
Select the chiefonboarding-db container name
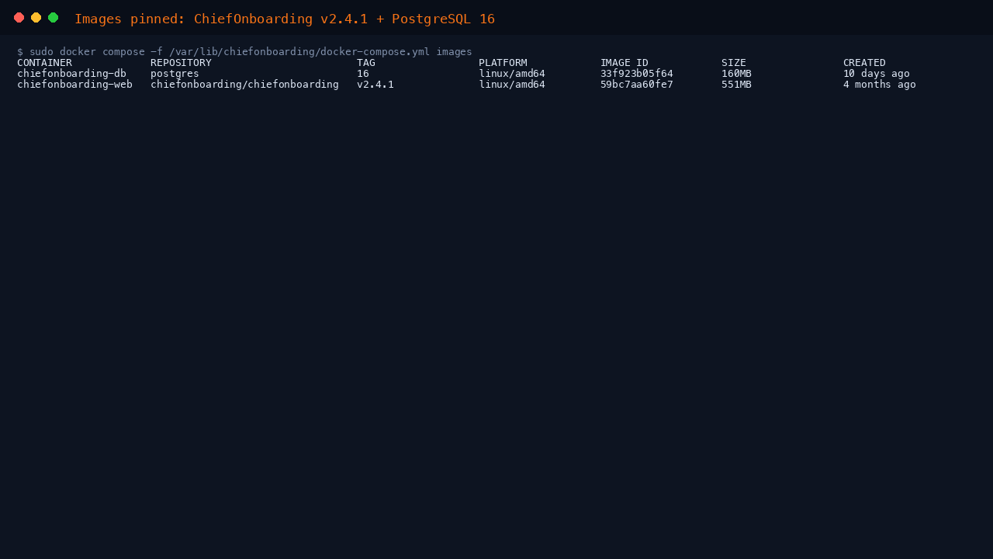point(71,74)
